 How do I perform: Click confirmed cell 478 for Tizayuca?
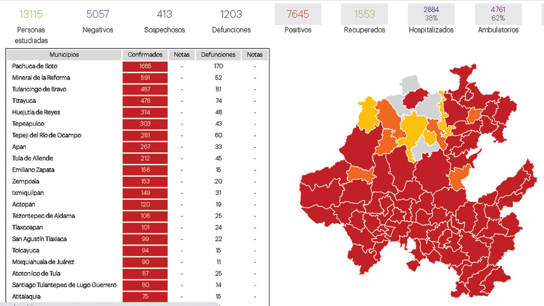[x=145, y=101]
